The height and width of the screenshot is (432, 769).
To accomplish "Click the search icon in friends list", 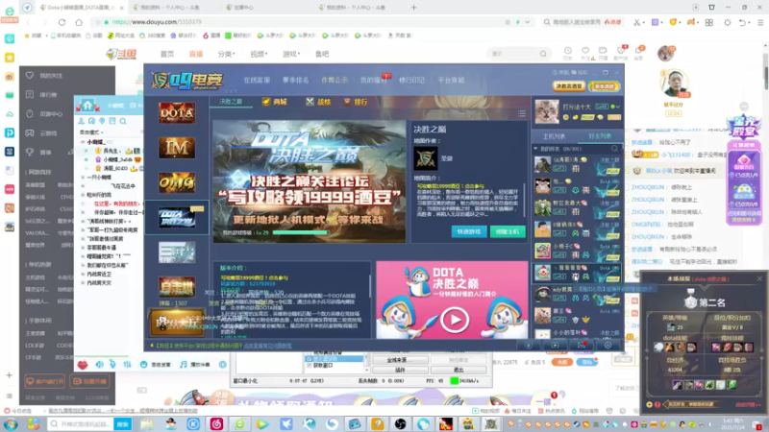I will pyautogui.click(x=614, y=149).
